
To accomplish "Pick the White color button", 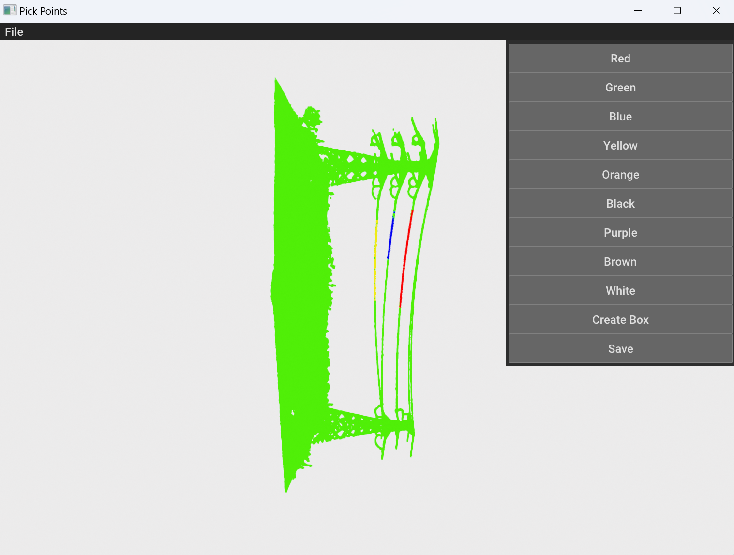I will (x=620, y=291).
